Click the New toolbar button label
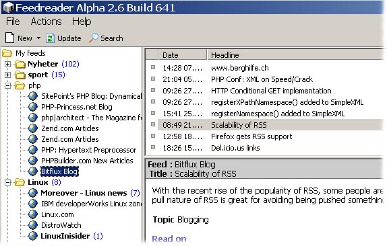 pos(25,38)
